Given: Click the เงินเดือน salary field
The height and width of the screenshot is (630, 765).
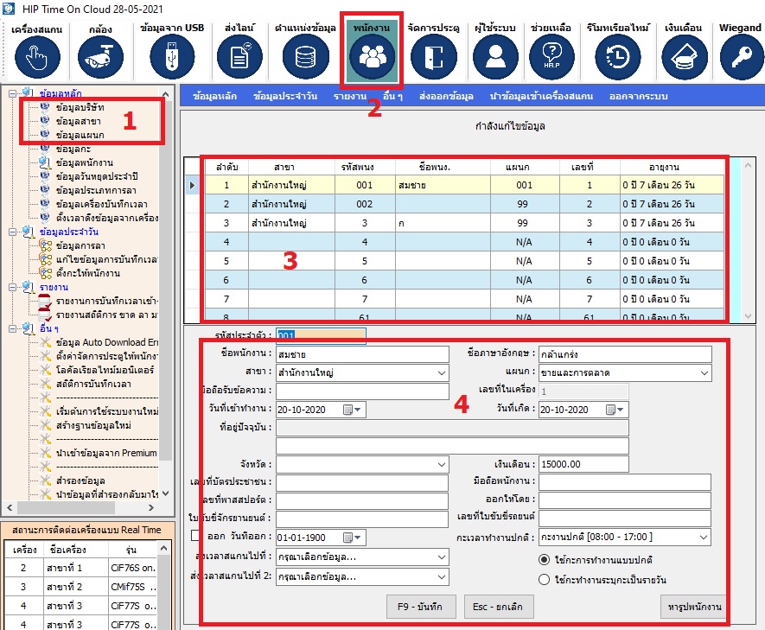Looking at the screenshot, I should [583, 464].
